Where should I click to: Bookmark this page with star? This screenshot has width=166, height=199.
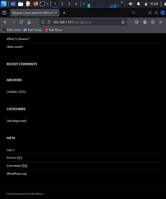(123, 22)
